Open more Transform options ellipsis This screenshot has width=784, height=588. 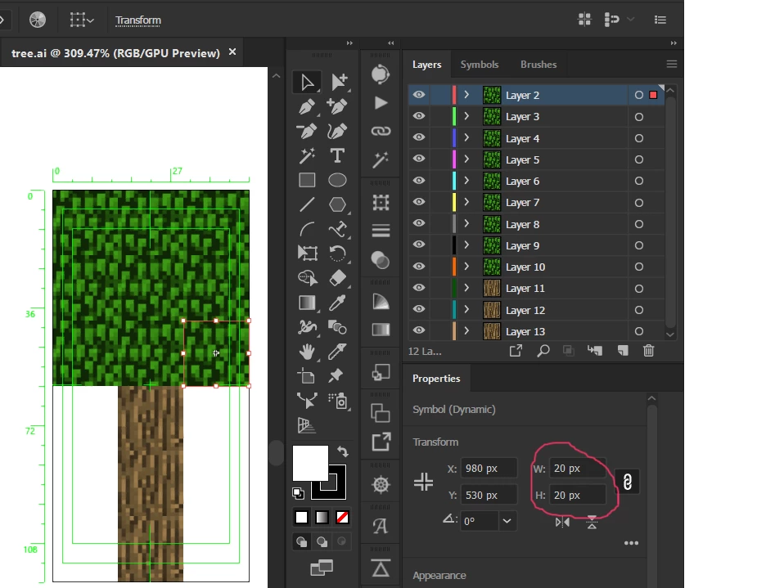(631, 543)
